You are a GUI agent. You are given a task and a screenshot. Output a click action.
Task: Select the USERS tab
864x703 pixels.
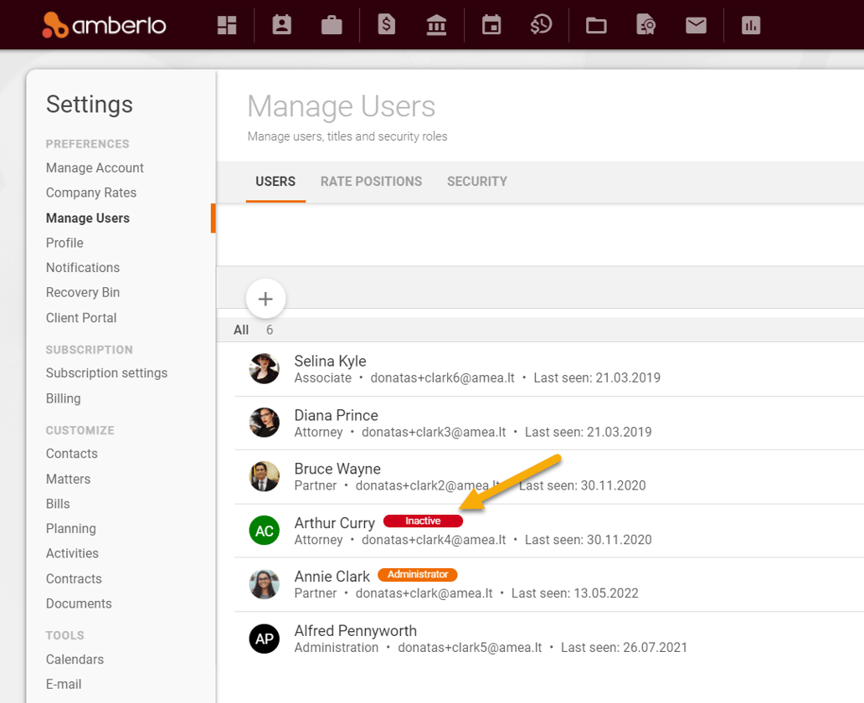[275, 181]
